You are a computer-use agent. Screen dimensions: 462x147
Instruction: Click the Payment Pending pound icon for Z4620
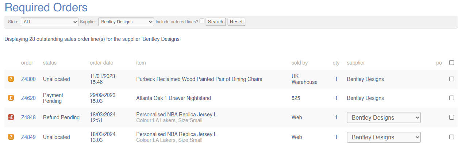click(11, 98)
